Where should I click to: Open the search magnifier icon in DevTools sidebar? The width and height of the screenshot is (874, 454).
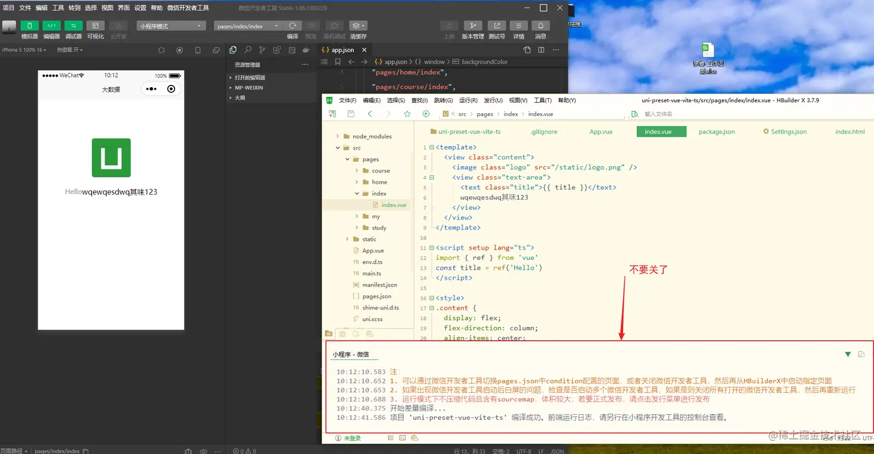[x=248, y=50]
